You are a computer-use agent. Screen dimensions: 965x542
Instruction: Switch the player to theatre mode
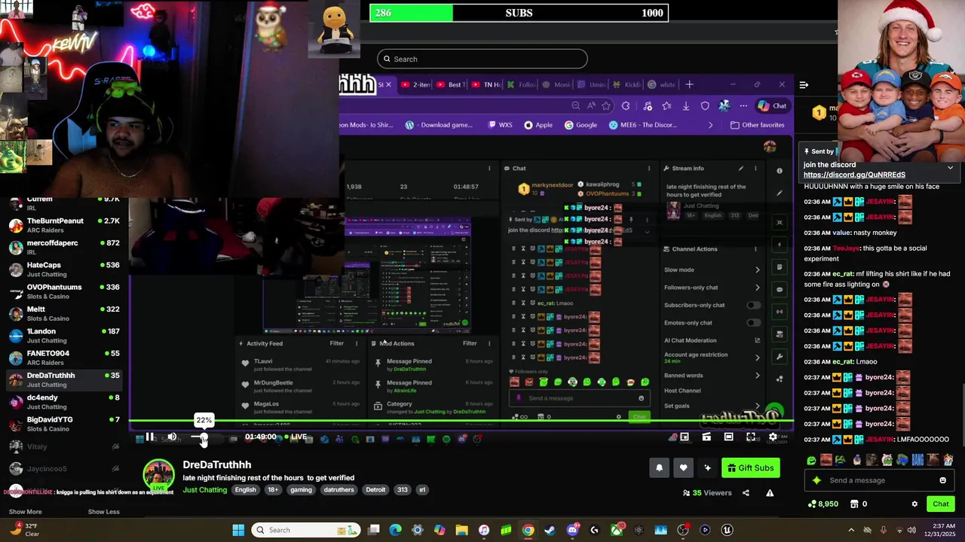[728, 437]
